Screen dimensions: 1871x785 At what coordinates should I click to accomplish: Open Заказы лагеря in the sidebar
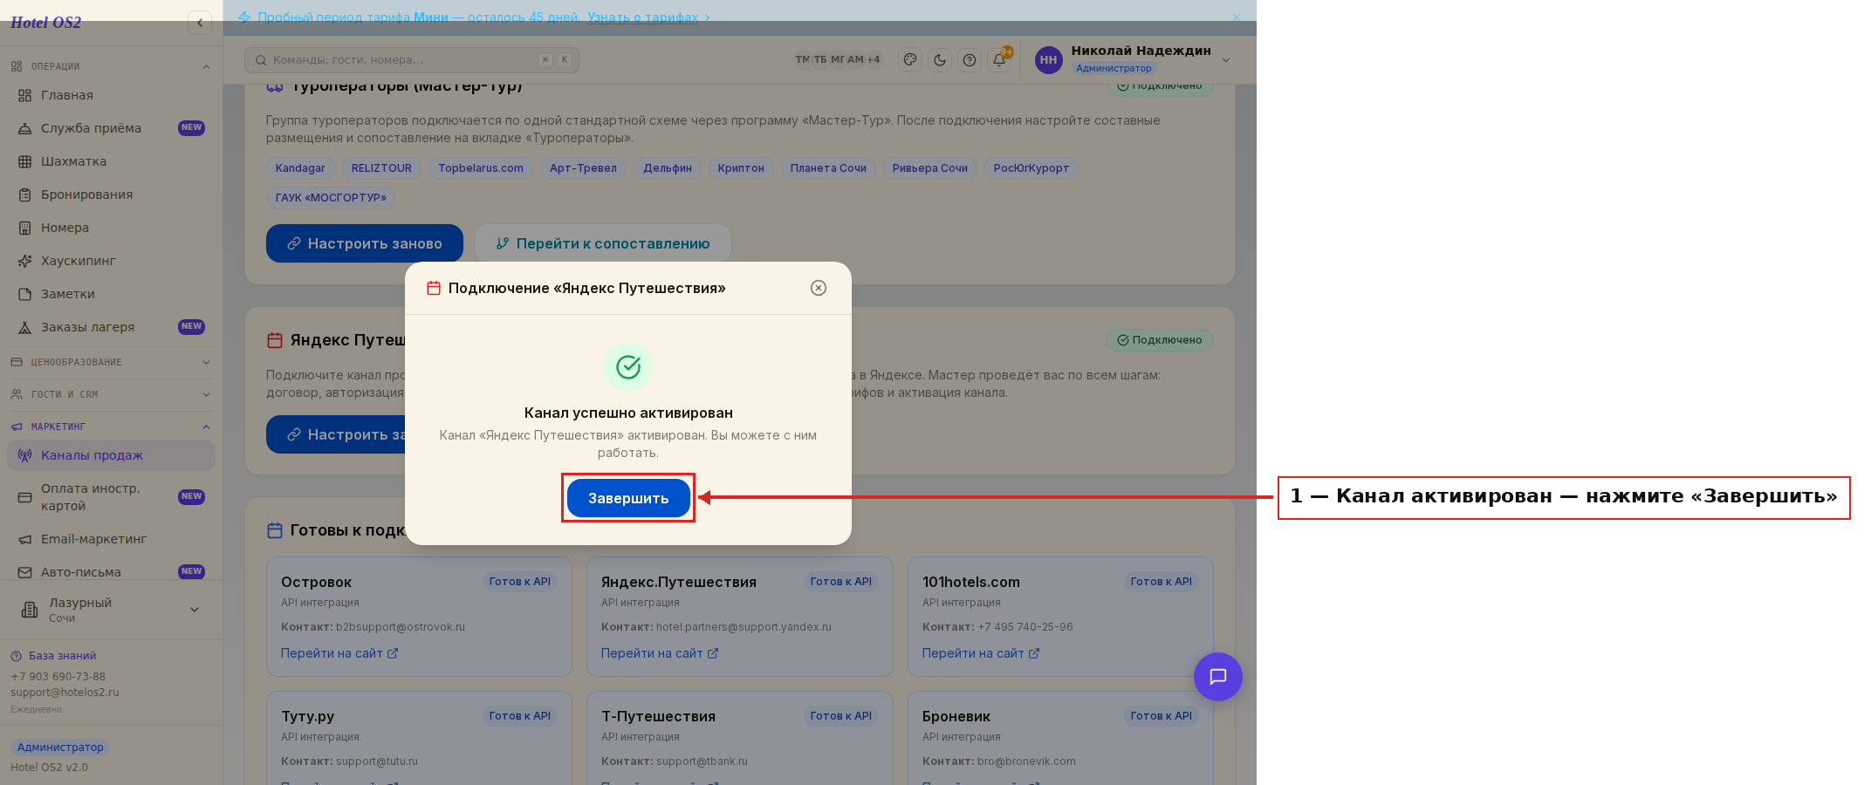[111, 327]
